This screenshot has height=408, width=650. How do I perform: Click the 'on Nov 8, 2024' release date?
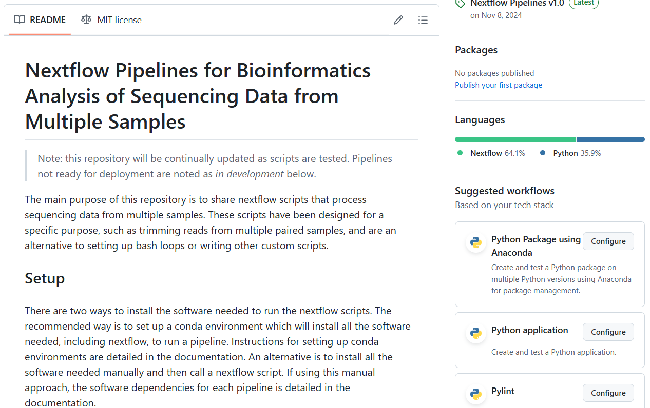tap(496, 15)
